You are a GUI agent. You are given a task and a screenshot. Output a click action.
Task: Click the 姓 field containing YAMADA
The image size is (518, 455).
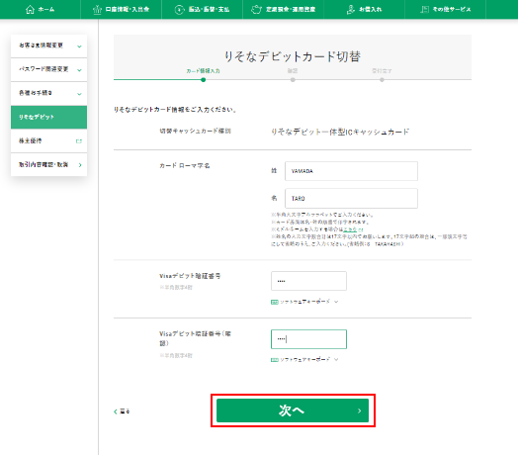(x=351, y=171)
